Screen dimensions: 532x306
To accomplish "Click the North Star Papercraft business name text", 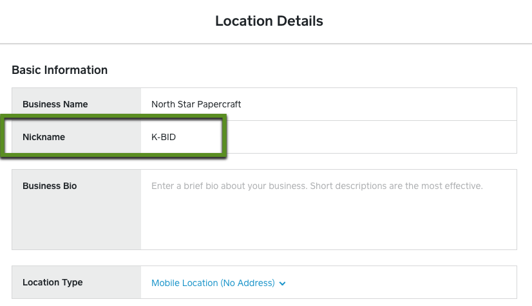I will [x=196, y=104].
